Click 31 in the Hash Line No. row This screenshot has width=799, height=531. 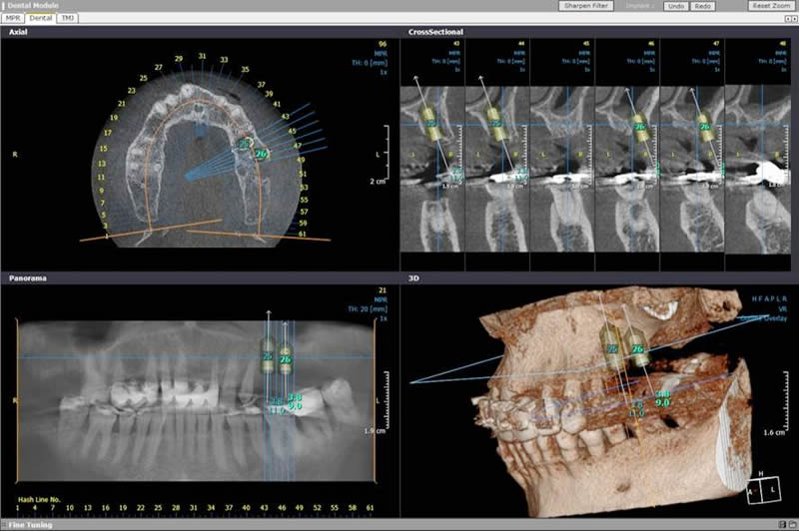point(194,508)
